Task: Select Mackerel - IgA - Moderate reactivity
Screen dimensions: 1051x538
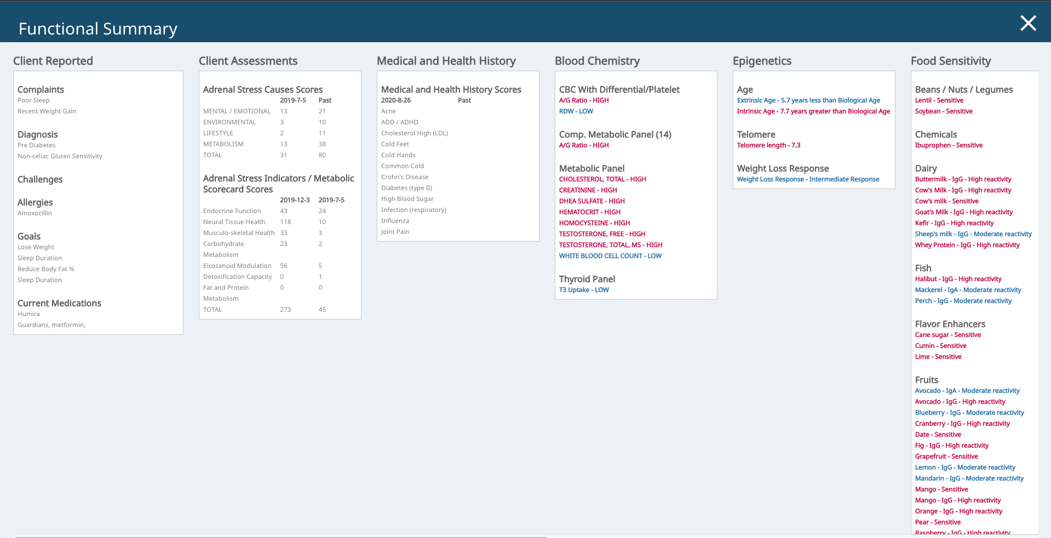Action: tap(968, 290)
